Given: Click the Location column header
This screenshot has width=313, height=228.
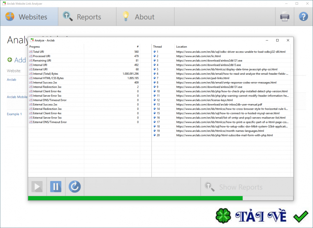Looking at the screenshot, I should pyautogui.click(x=182, y=47).
